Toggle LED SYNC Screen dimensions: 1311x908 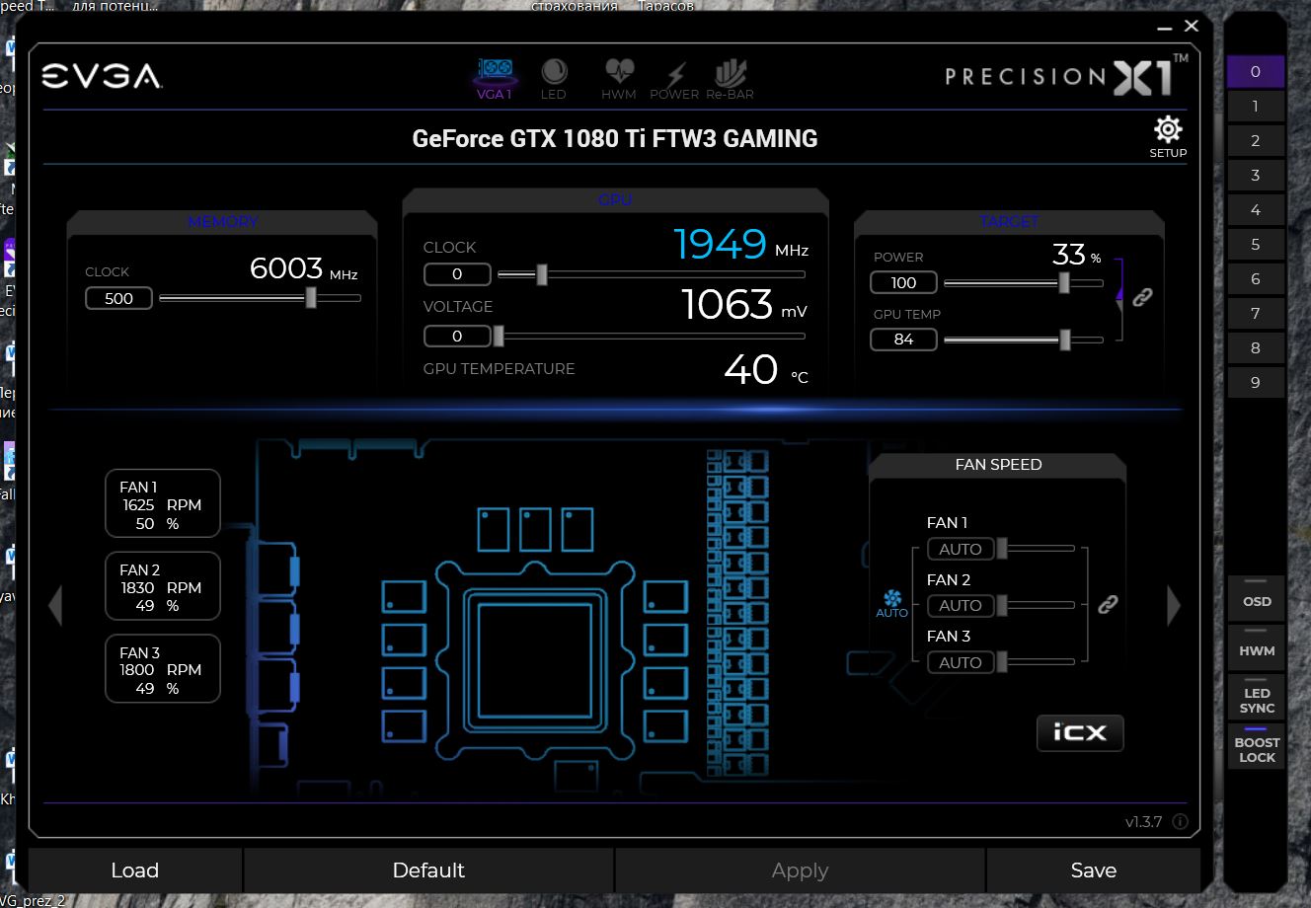(1257, 696)
